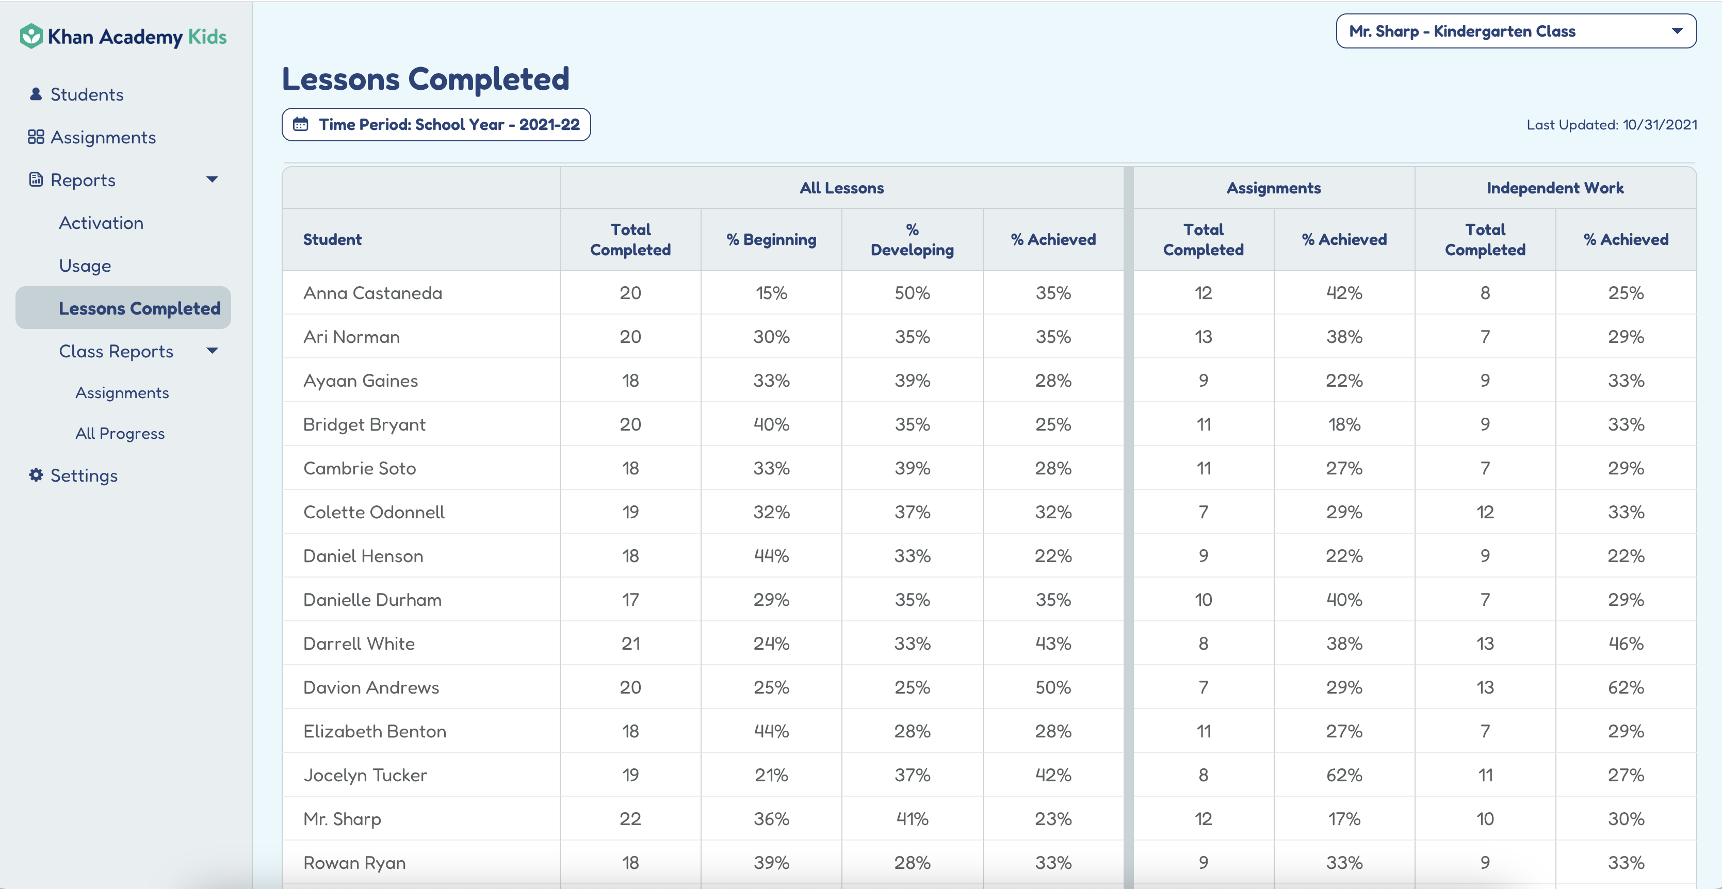Go to the Usage report

[x=85, y=266]
